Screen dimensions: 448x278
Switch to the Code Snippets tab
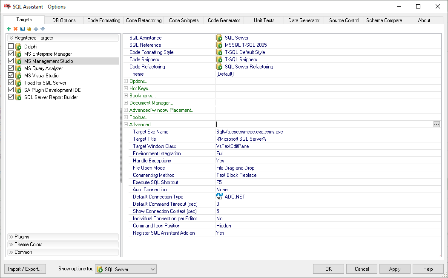(x=184, y=20)
